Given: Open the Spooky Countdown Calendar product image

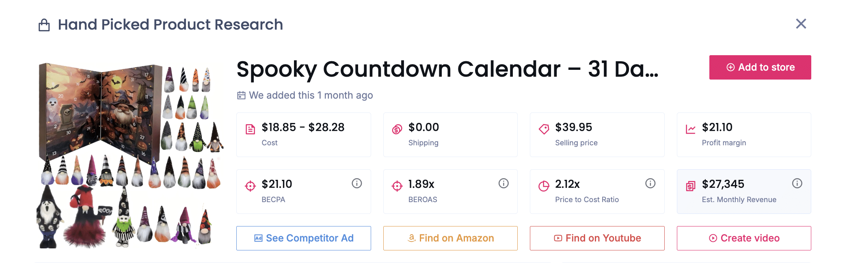Looking at the screenshot, I should coord(130,155).
